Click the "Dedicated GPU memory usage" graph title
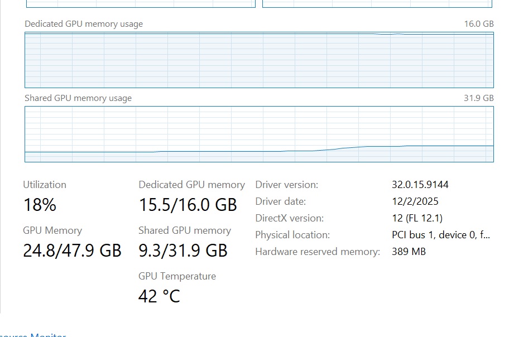Screen dimensions: 509x337 coord(84,24)
